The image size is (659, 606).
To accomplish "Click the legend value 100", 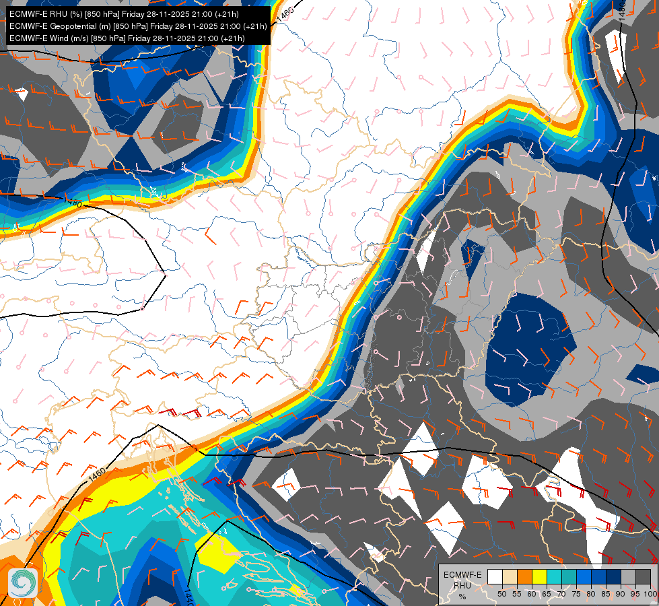I will click(x=650, y=594).
